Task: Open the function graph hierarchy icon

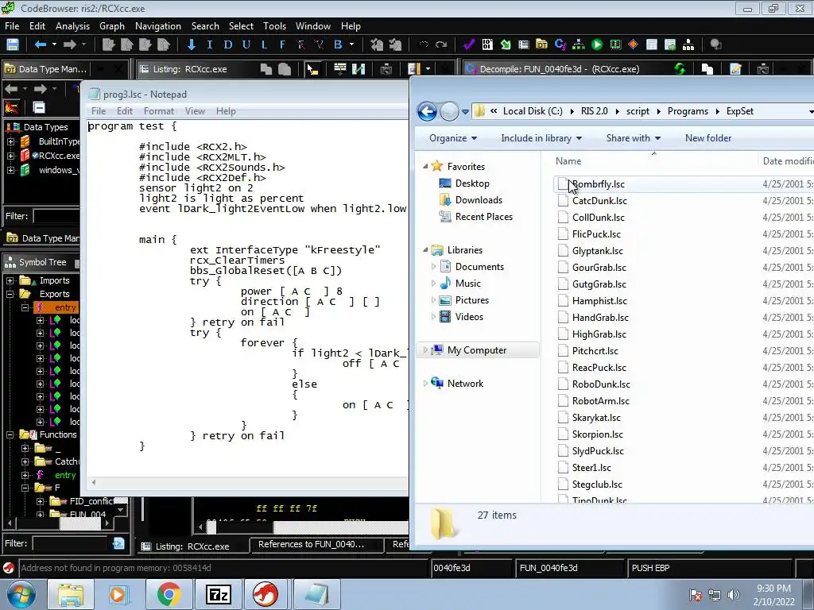Action: point(579,44)
